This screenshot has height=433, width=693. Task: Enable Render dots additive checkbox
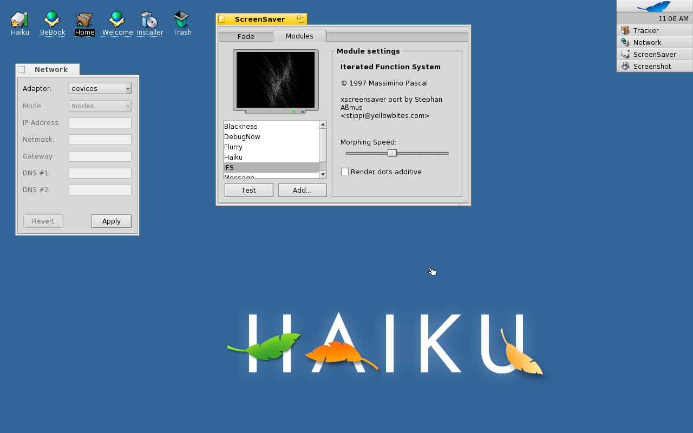pos(345,172)
